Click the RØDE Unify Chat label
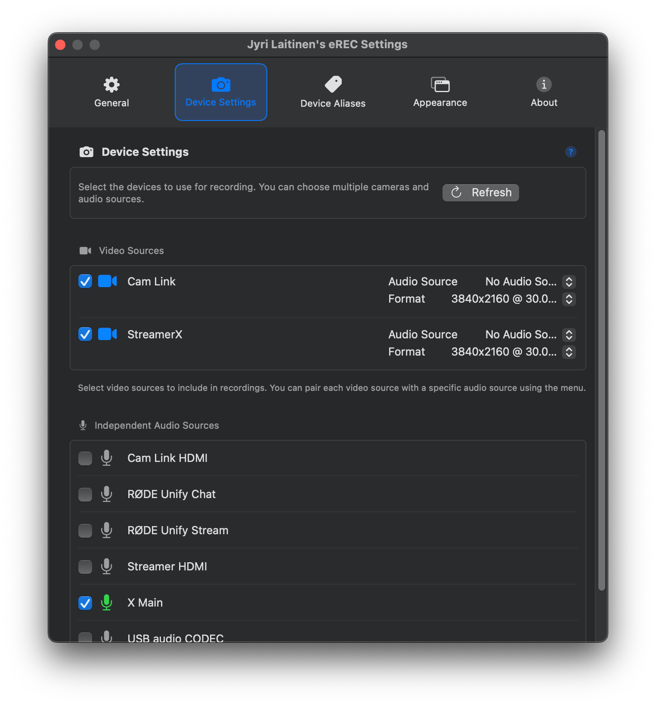This screenshot has height=706, width=656. [x=171, y=494]
